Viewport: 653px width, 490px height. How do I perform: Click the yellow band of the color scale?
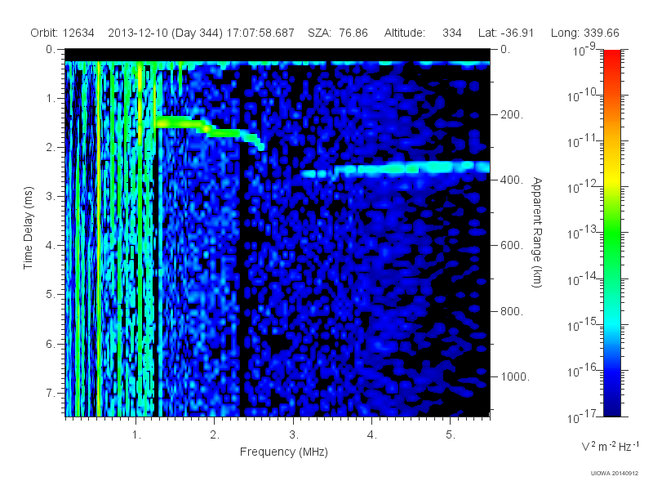612,181
